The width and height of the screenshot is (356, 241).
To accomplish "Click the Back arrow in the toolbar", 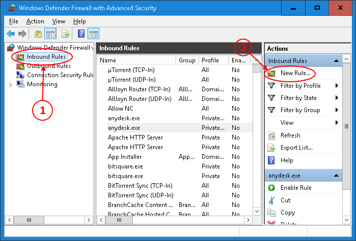I will [11, 33].
